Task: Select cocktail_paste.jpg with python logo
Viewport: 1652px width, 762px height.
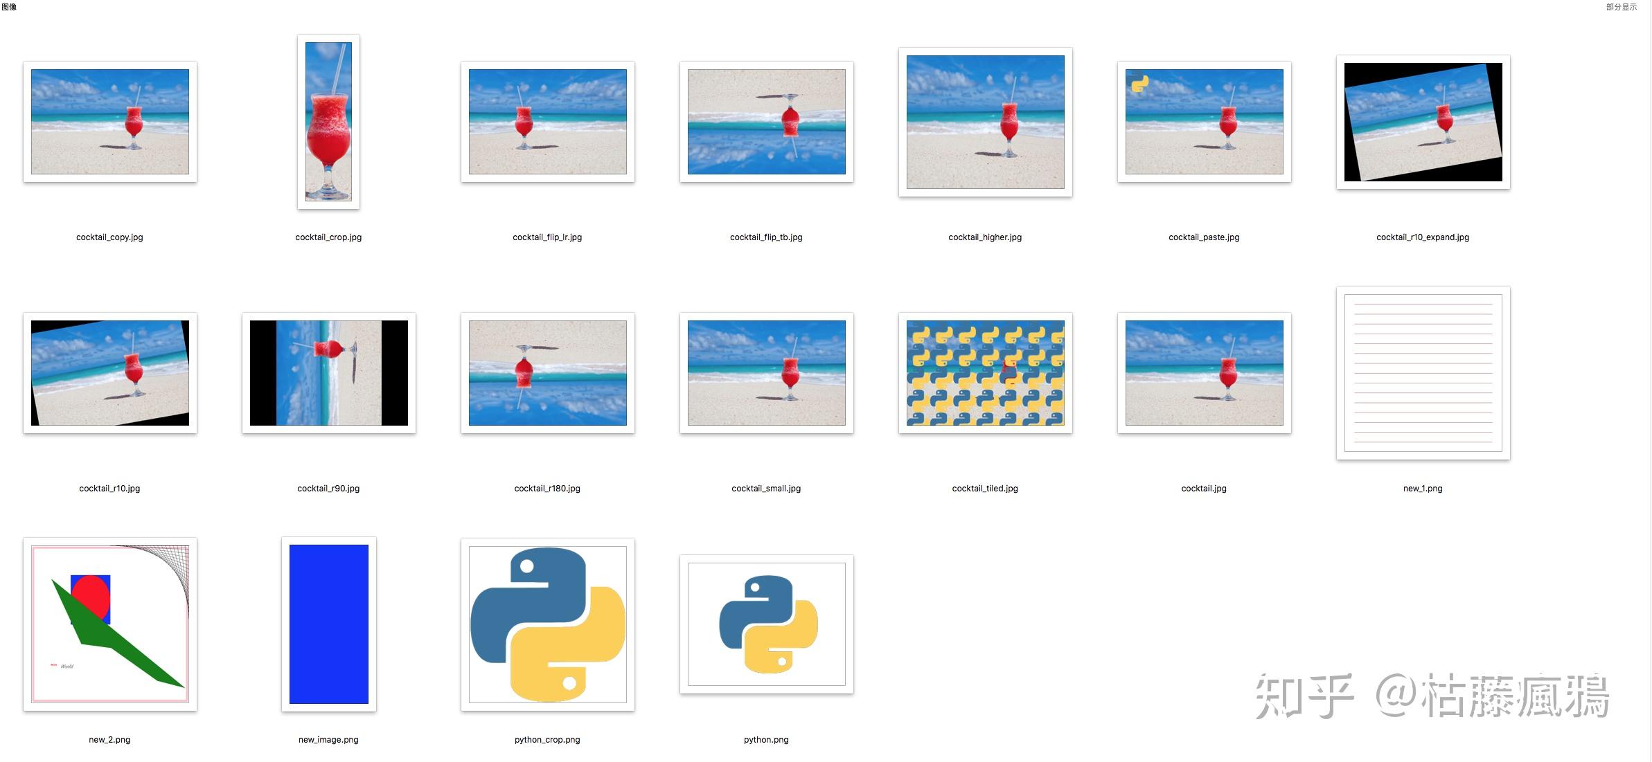Action: [x=1204, y=122]
